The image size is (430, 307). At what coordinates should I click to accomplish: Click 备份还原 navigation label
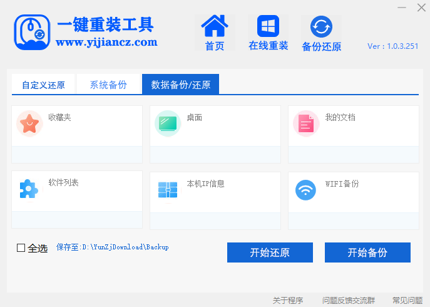tap(321, 46)
